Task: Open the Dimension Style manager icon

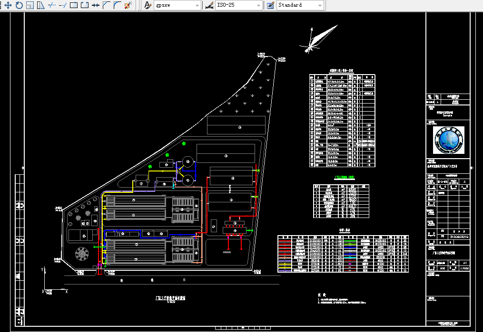Action: tap(209, 5)
